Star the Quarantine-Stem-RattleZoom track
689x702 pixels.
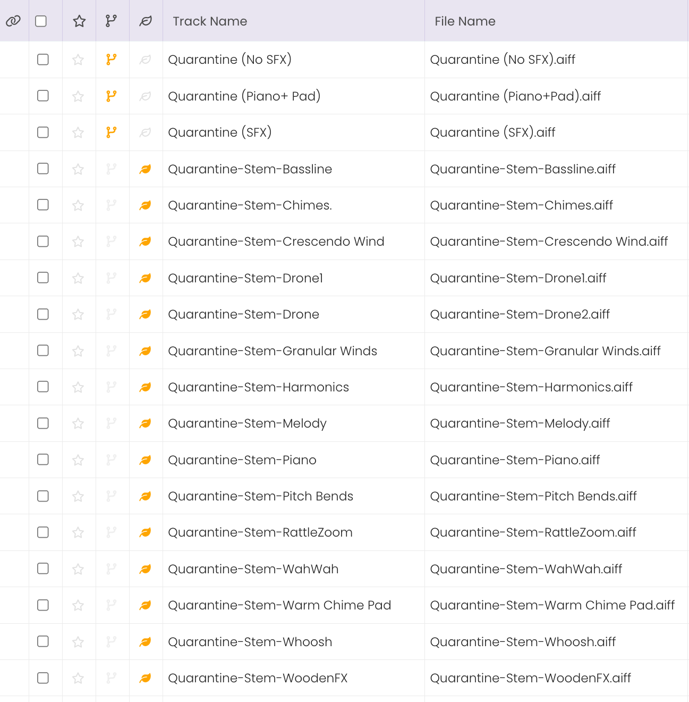[78, 532]
